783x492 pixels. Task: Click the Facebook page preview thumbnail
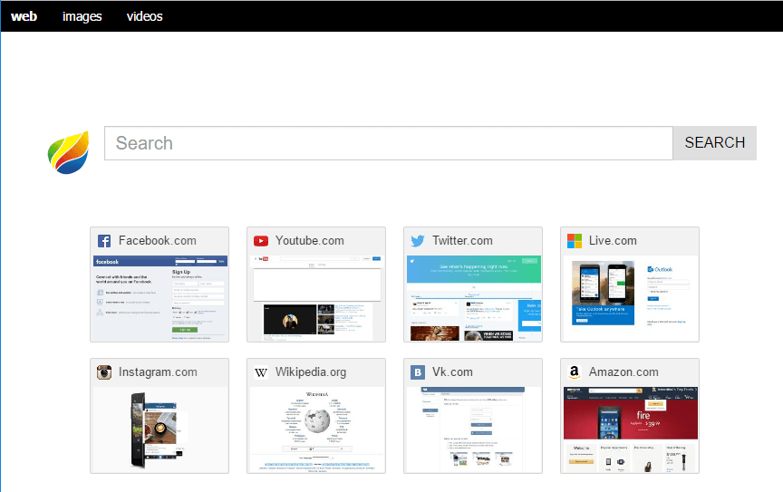pos(159,298)
